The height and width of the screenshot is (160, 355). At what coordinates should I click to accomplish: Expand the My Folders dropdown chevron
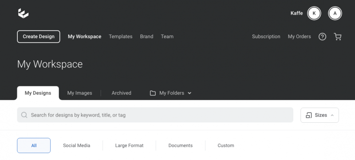(x=189, y=93)
